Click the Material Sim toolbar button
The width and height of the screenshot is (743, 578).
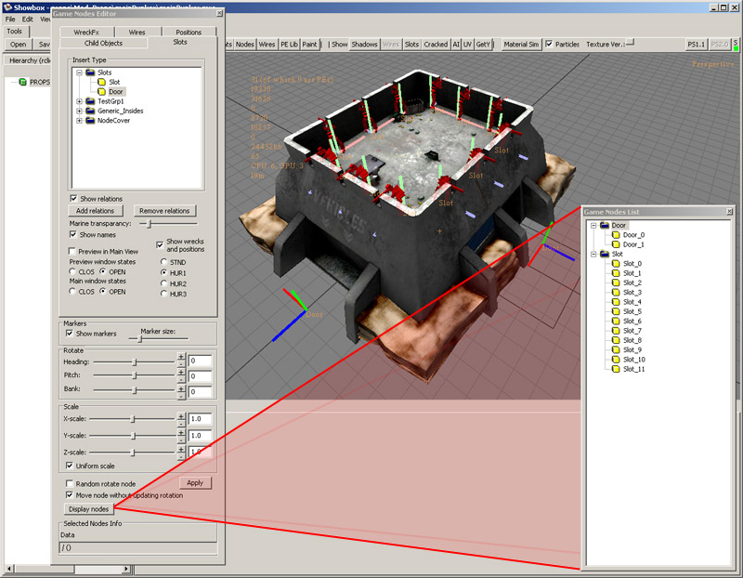(521, 44)
